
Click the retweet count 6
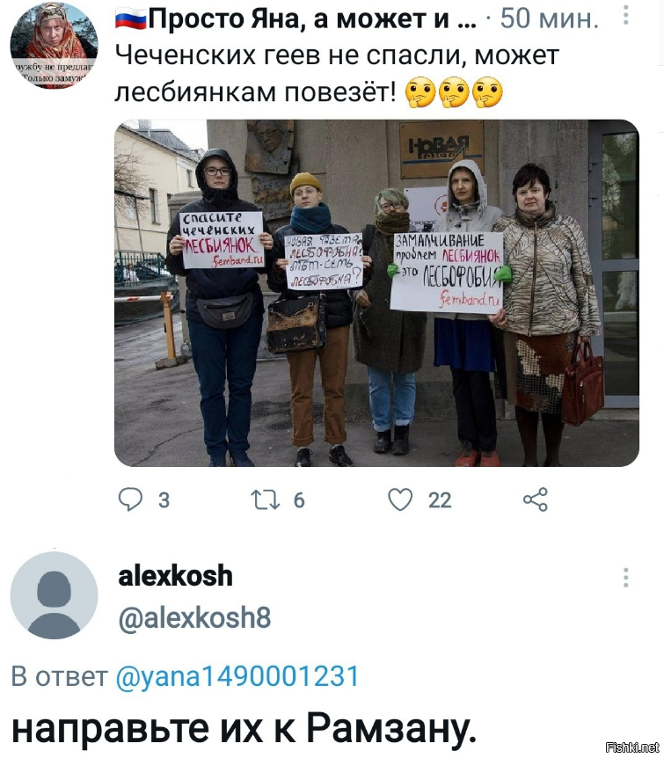pyautogui.click(x=299, y=500)
